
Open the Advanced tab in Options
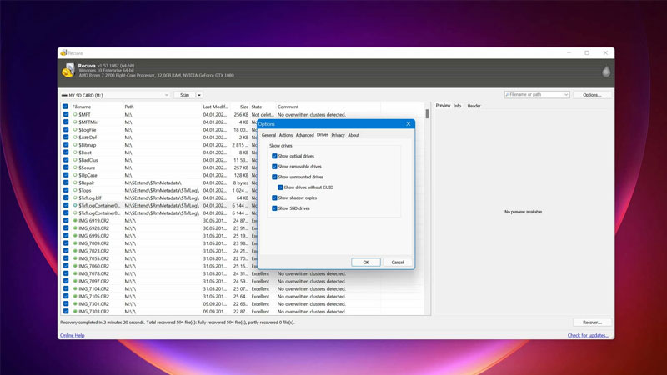tap(304, 135)
